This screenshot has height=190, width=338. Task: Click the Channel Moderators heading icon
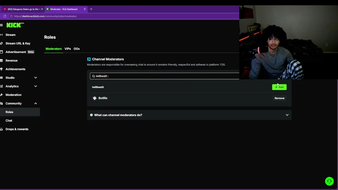[89, 59]
